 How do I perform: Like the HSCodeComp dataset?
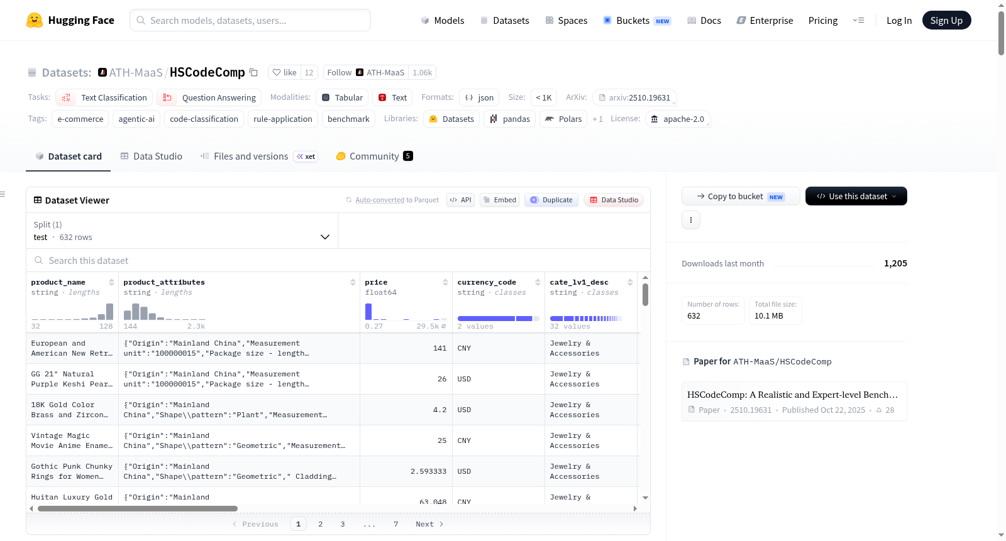(284, 72)
